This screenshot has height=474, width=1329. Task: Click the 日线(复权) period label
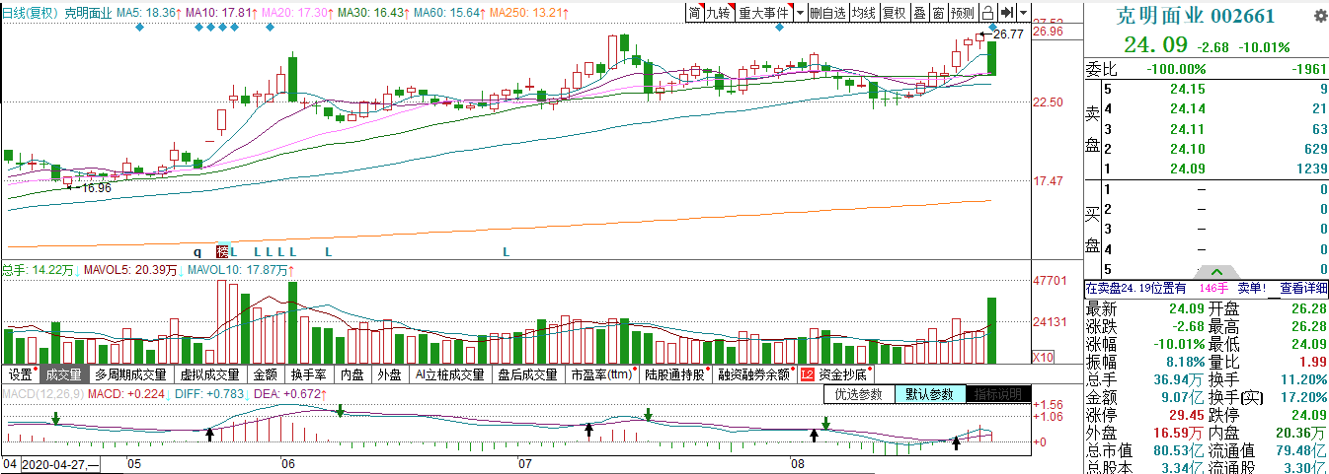coord(31,13)
